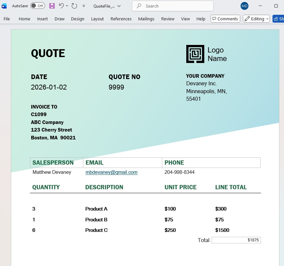
Task: Click the blue Share button
Action: coord(279,19)
